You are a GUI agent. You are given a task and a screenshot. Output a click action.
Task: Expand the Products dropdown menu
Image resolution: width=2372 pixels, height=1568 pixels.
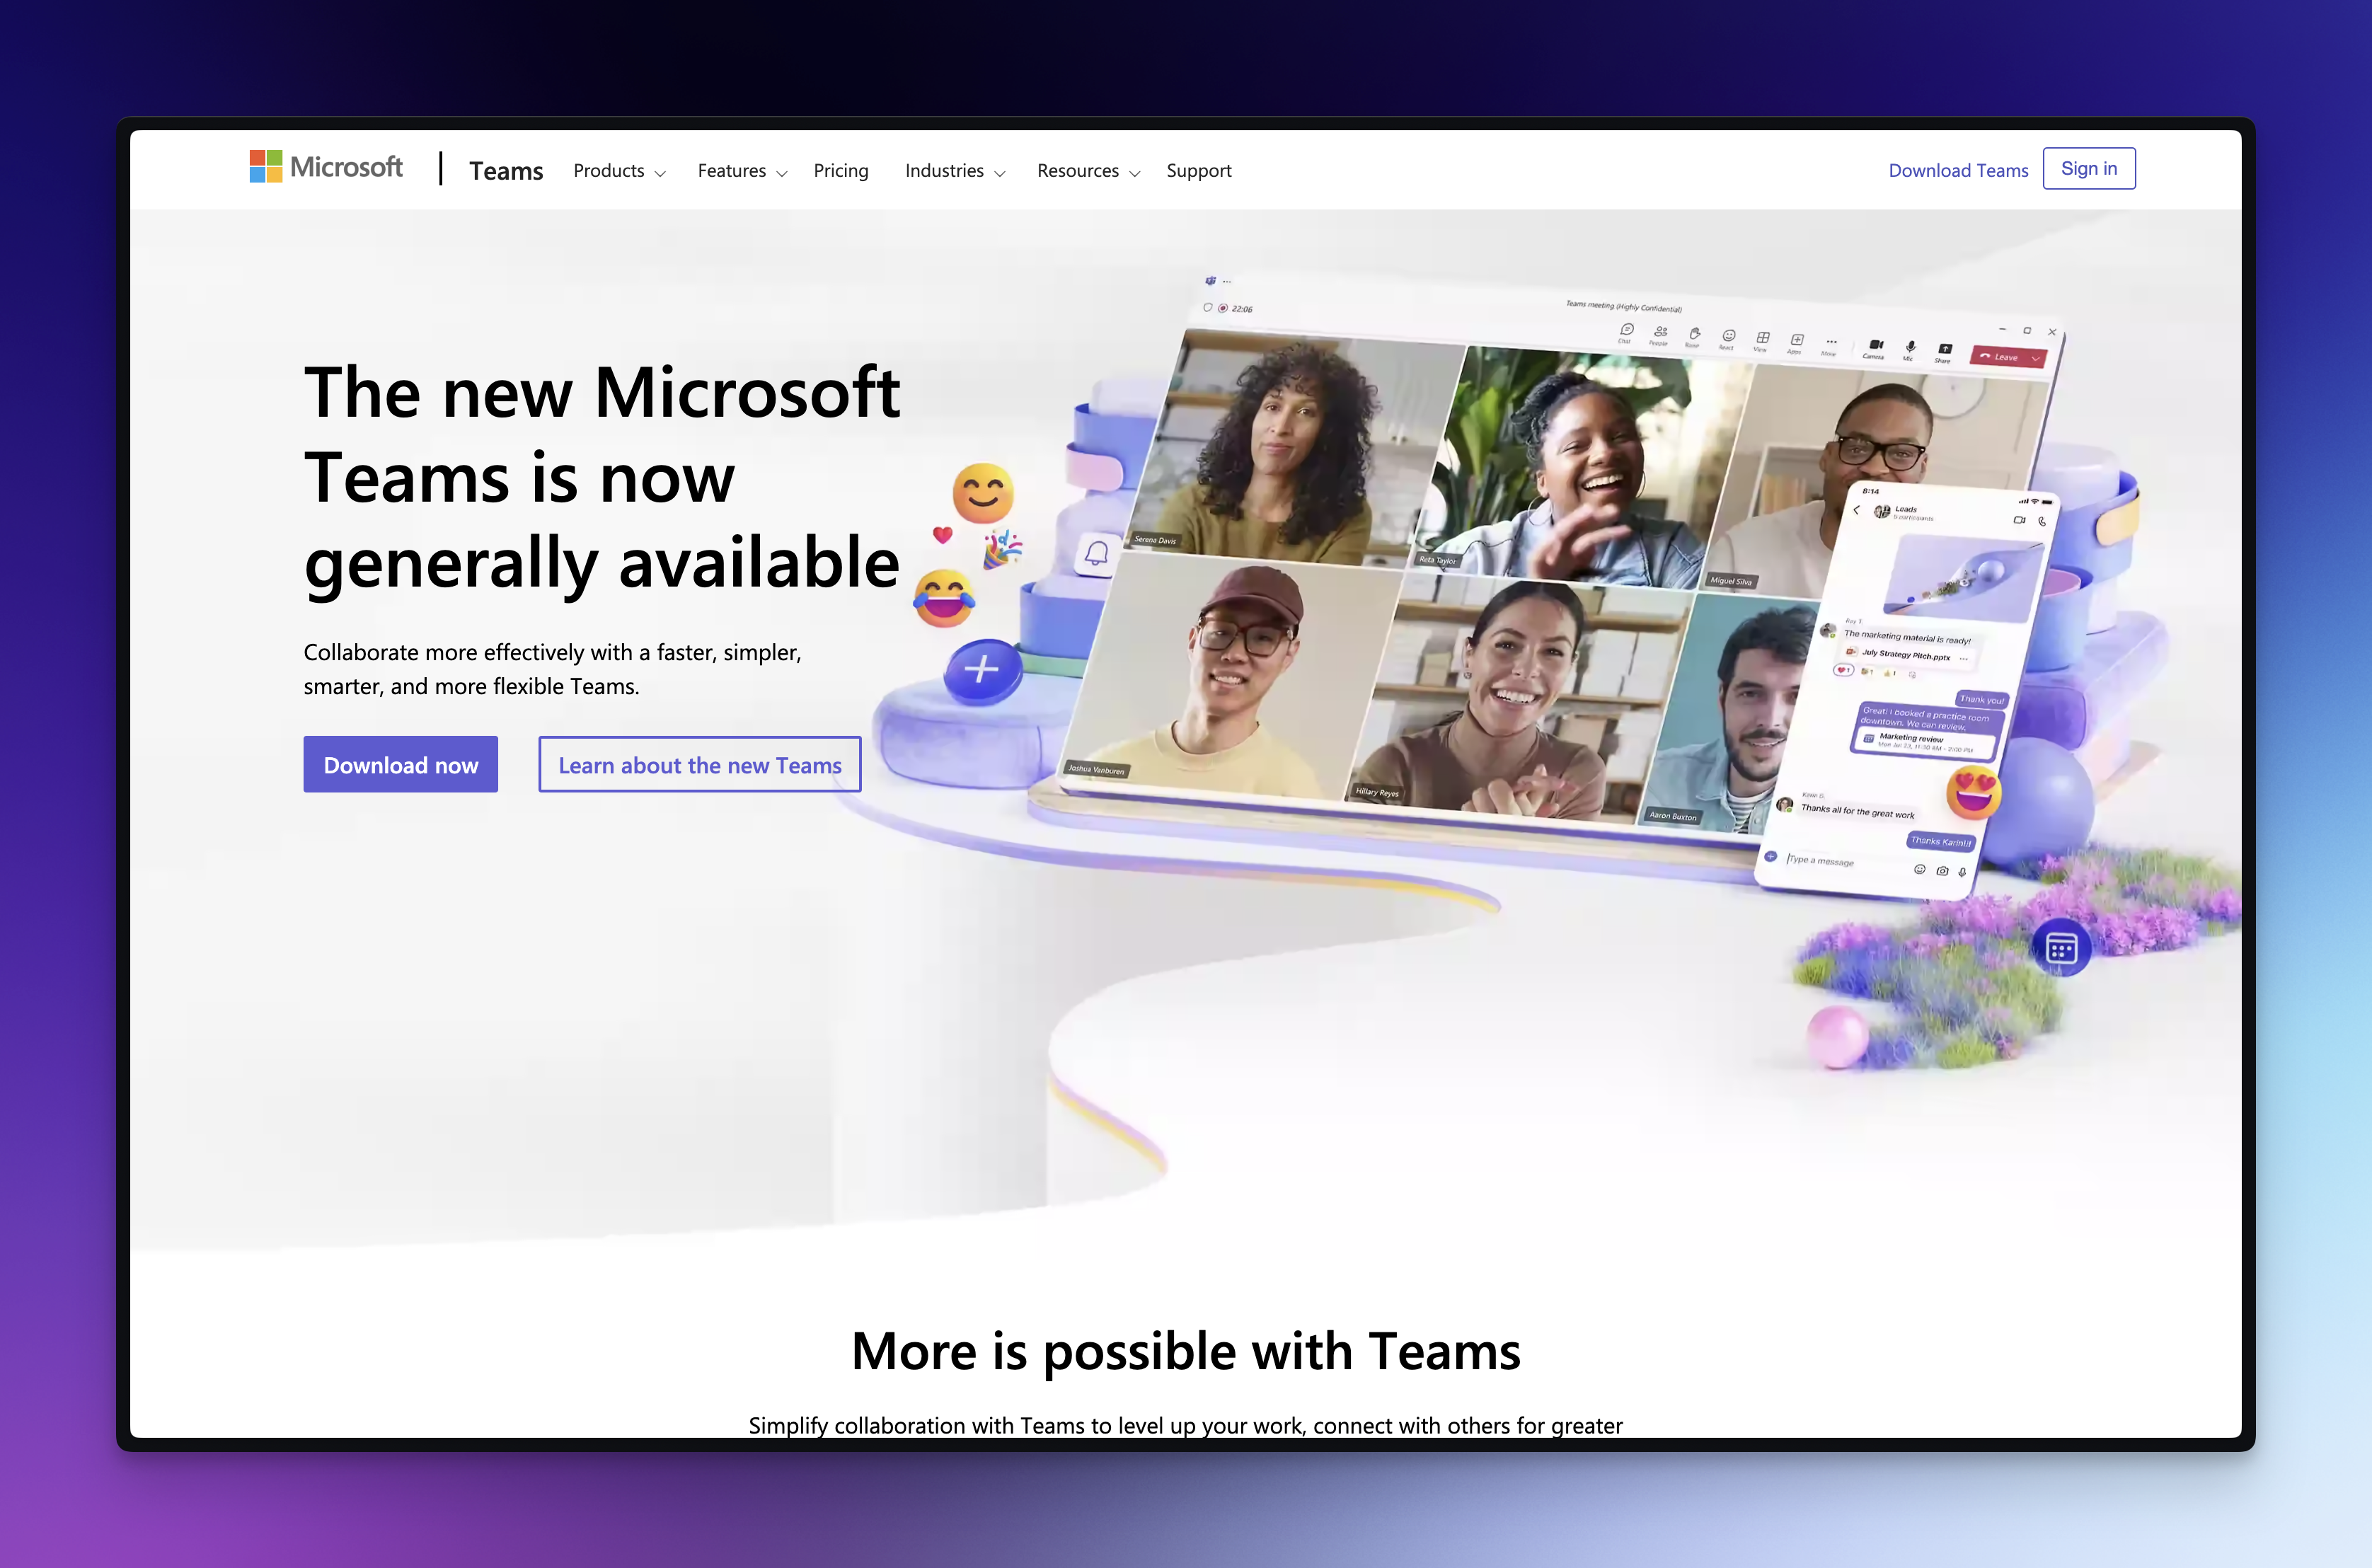click(x=619, y=171)
